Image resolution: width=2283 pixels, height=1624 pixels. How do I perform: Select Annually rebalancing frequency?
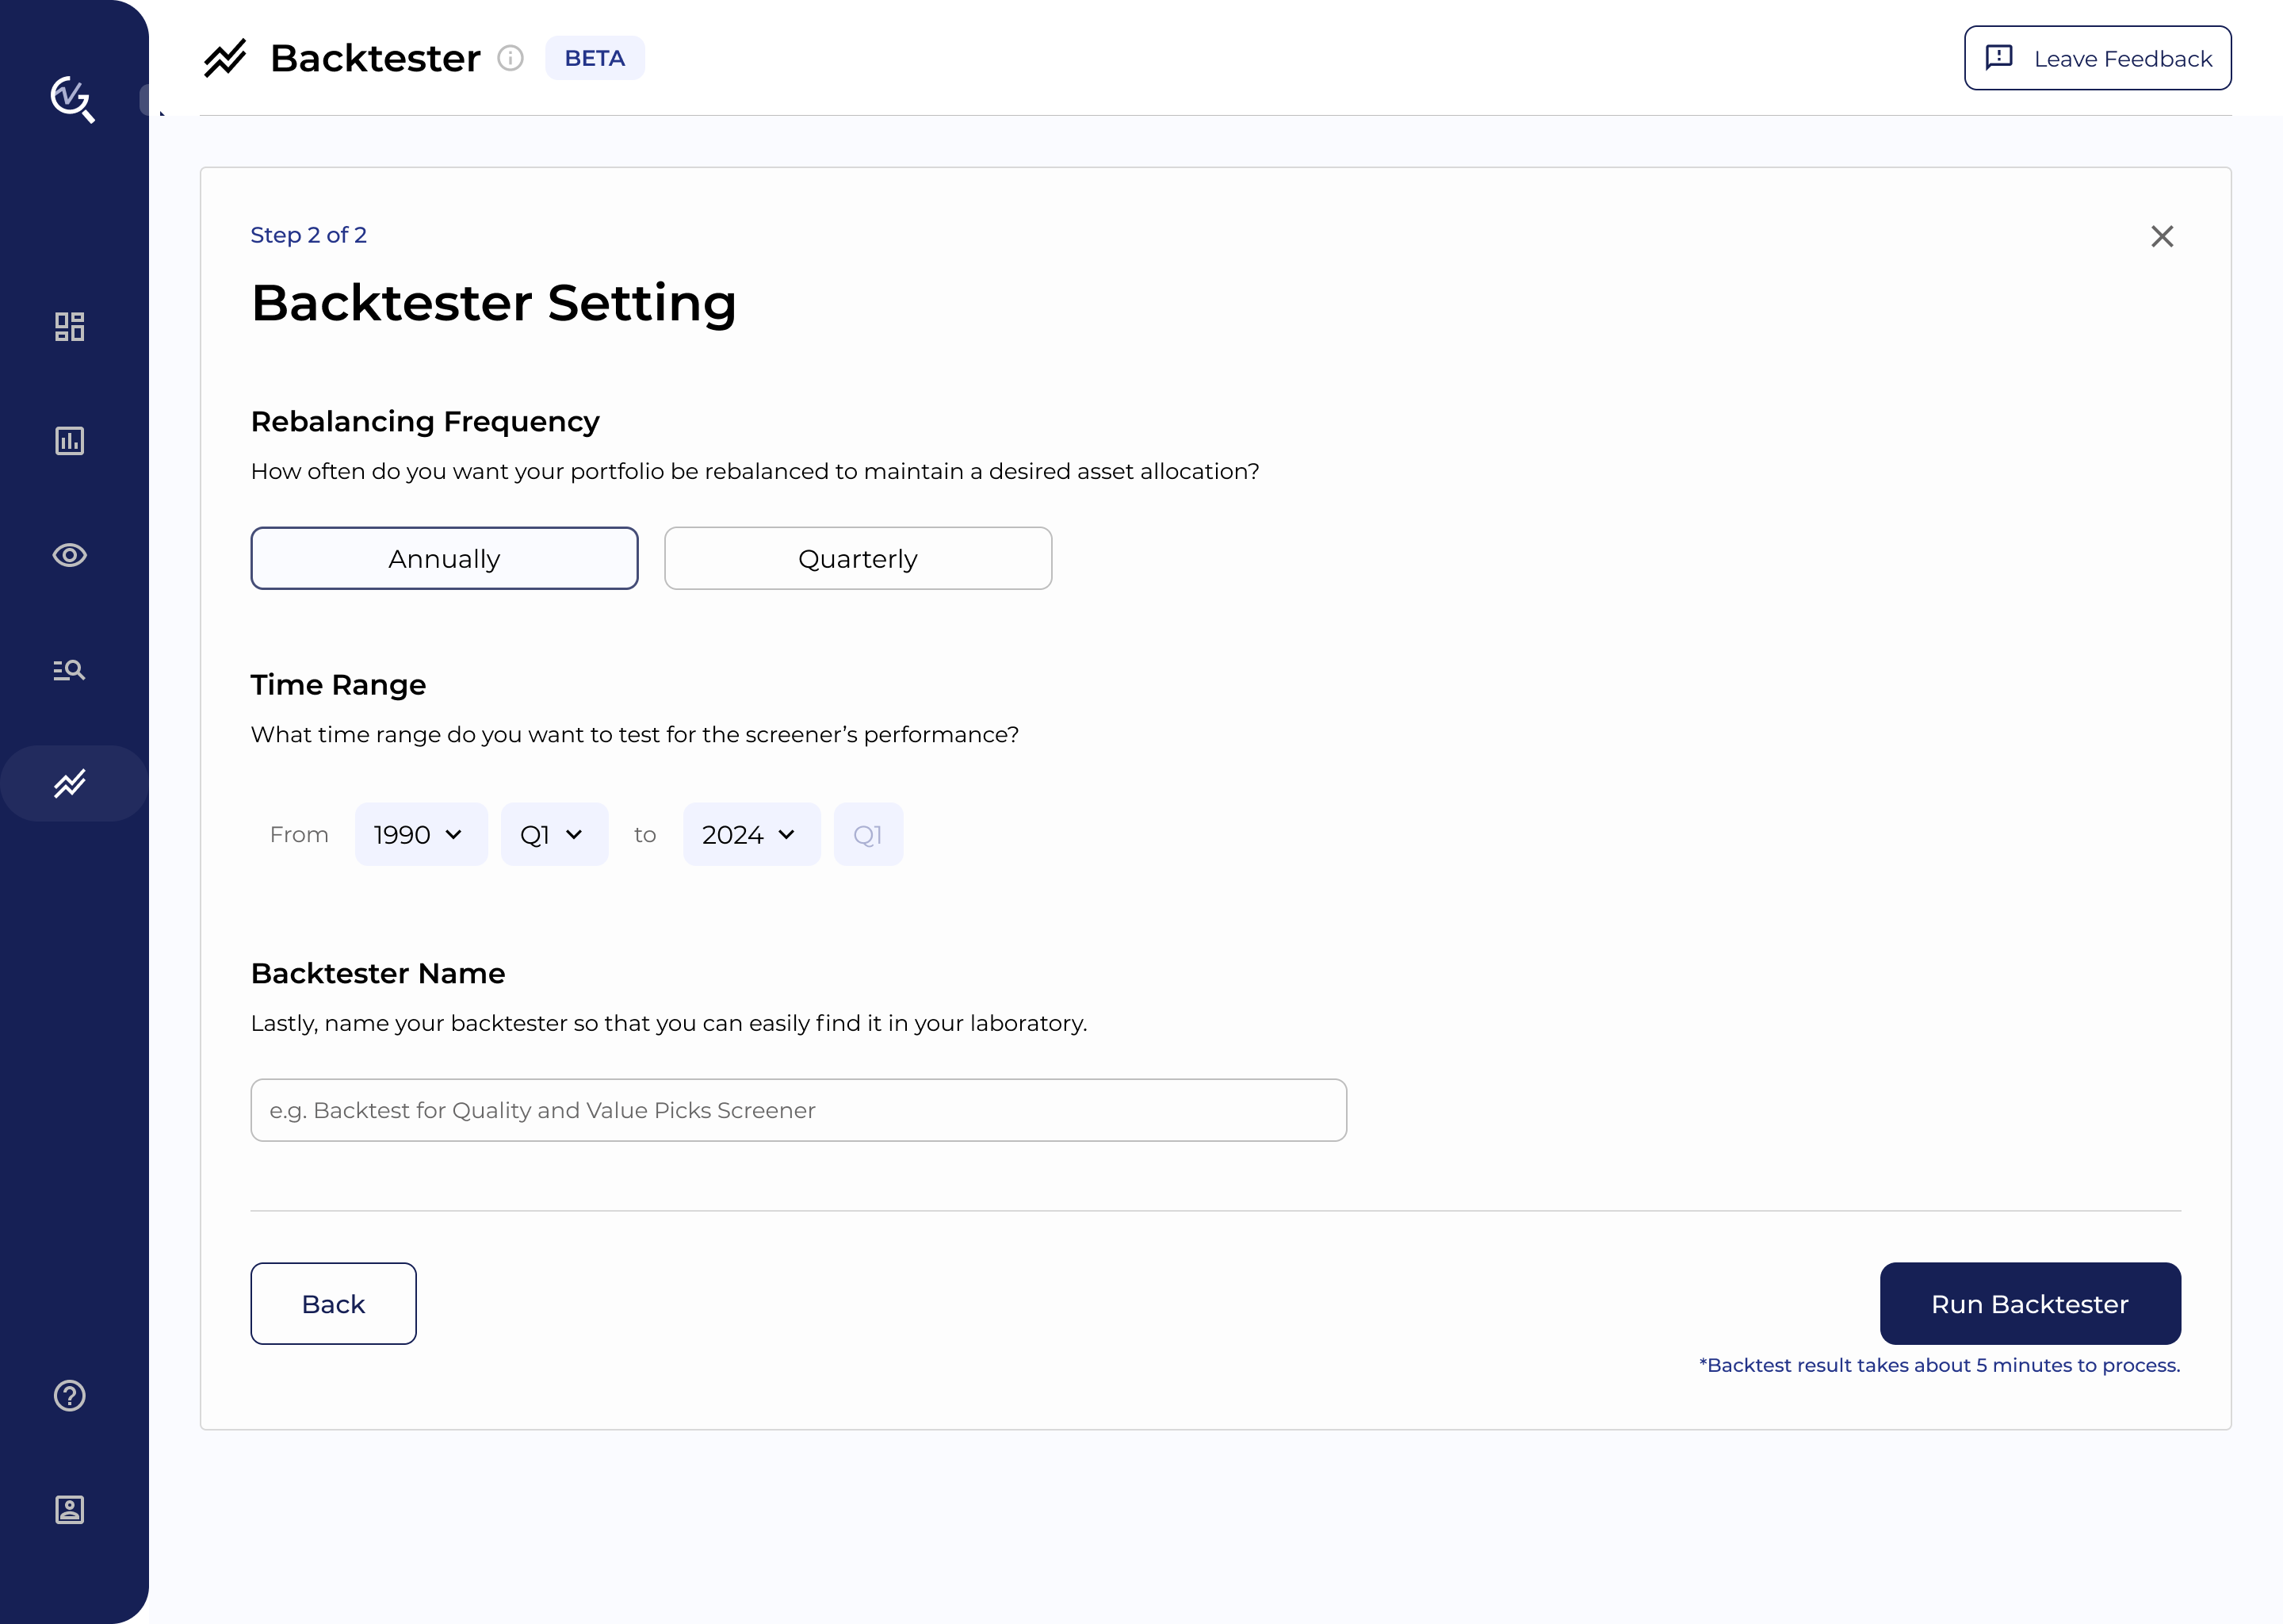pyautogui.click(x=444, y=558)
